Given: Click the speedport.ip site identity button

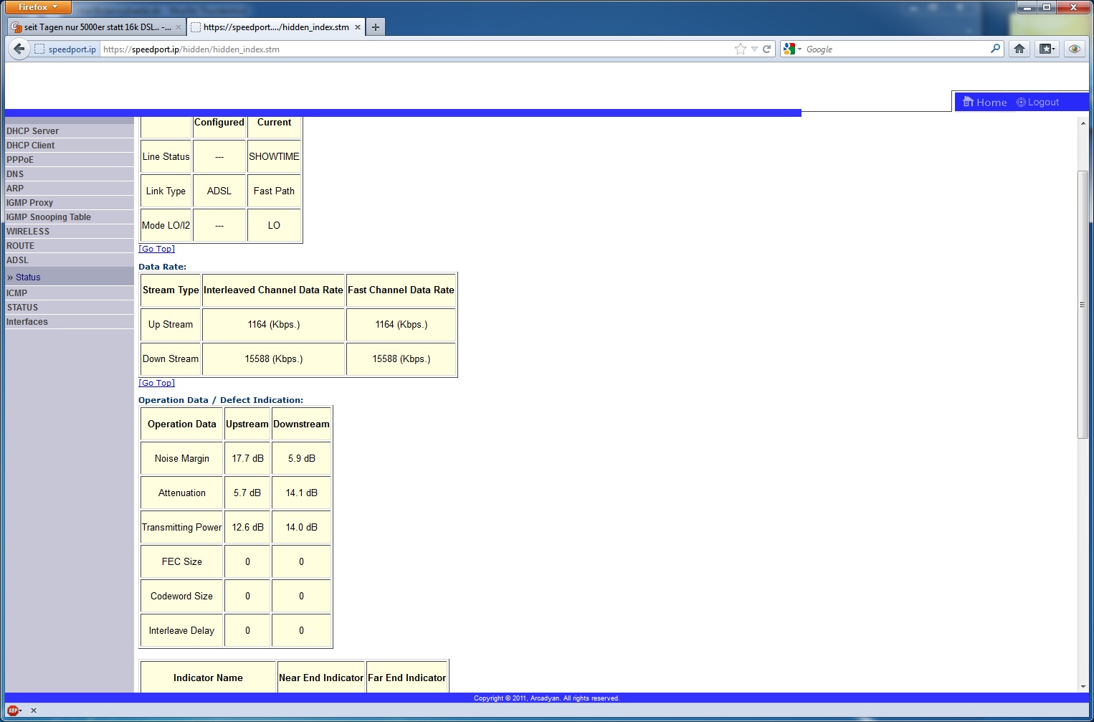Looking at the screenshot, I should click(x=66, y=49).
